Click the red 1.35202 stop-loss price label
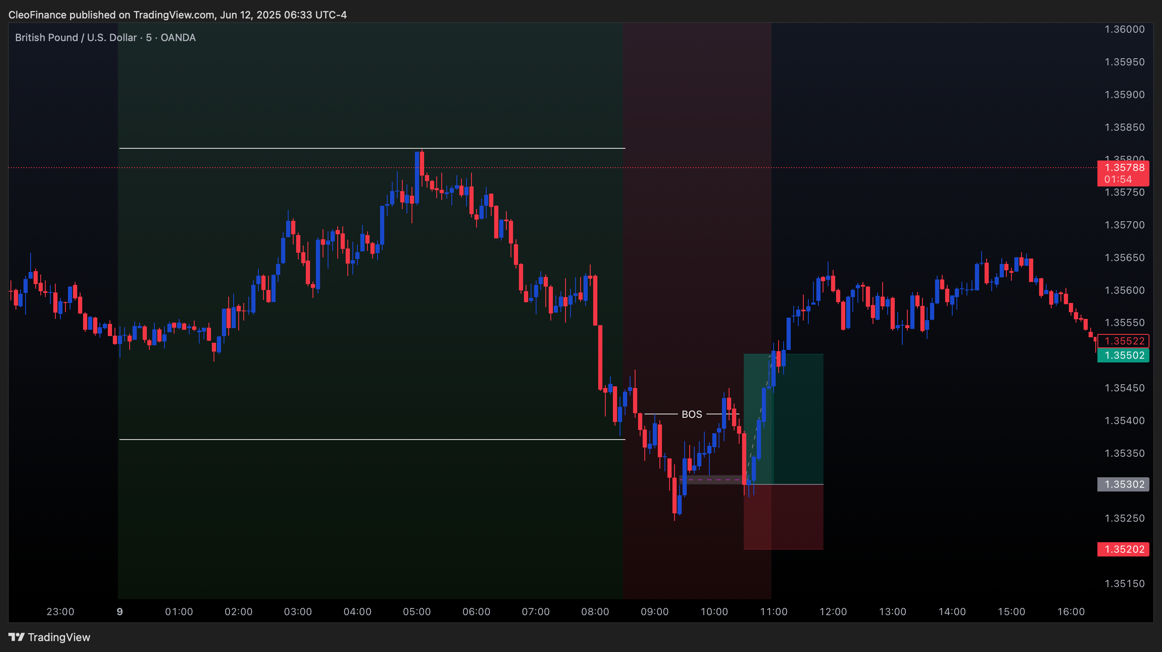This screenshot has width=1162, height=652. click(x=1123, y=549)
